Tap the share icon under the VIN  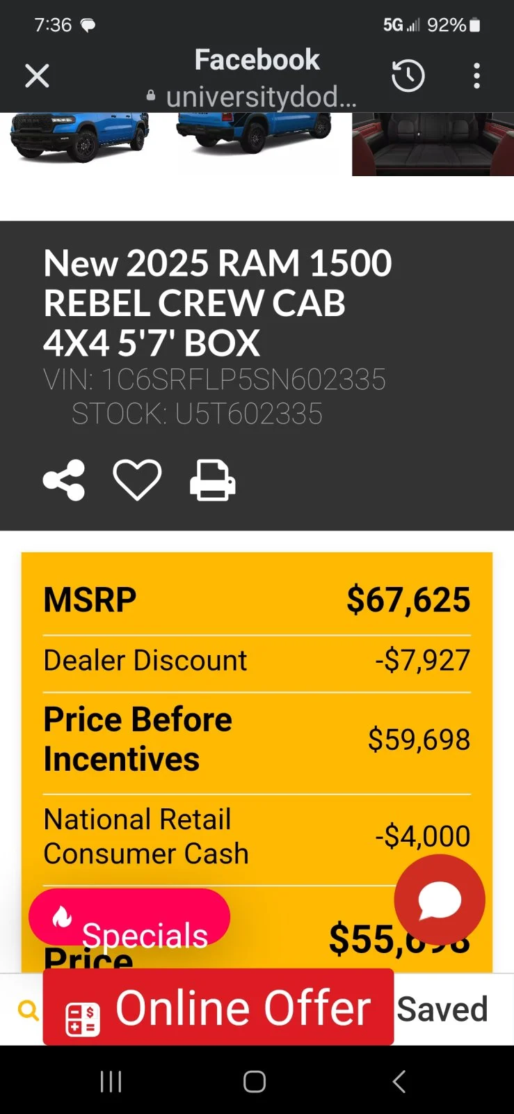pyautogui.click(x=64, y=480)
